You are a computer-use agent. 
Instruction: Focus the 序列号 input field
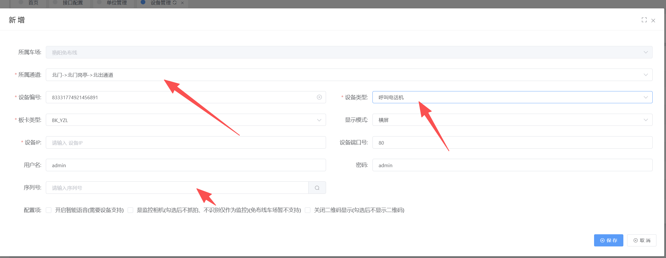[177, 188]
